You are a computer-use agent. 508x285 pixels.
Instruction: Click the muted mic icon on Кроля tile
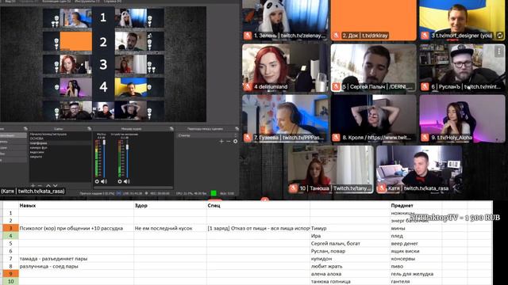point(336,138)
